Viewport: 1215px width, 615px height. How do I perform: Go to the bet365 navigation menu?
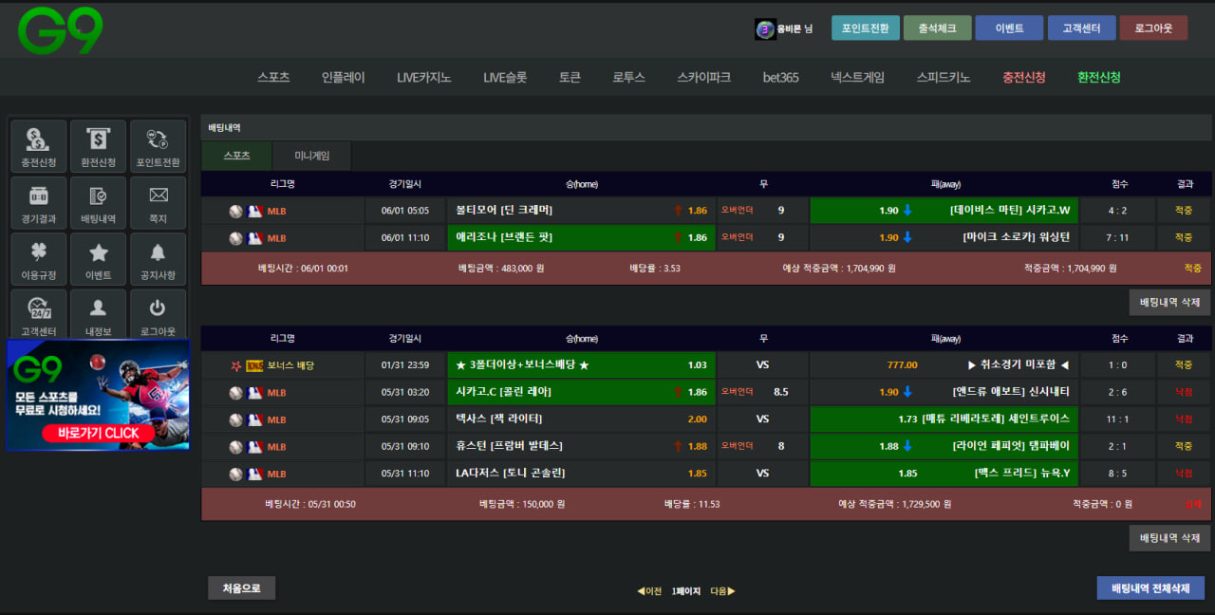pyautogui.click(x=780, y=78)
